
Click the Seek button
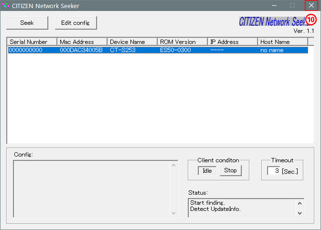coord(27,23)
